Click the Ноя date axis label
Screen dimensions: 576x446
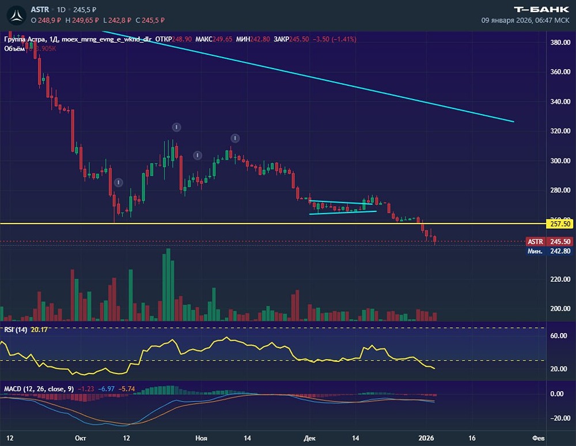coord(201,438)
